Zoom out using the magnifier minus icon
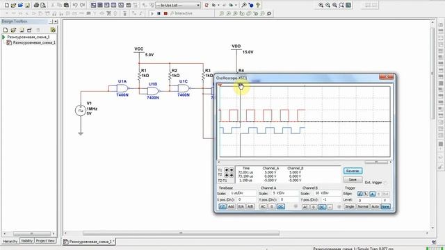The height and width of the screenshot is (250, 445). (327, 5)
